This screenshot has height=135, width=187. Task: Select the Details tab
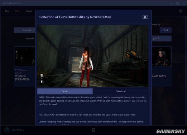click(65, 91)
